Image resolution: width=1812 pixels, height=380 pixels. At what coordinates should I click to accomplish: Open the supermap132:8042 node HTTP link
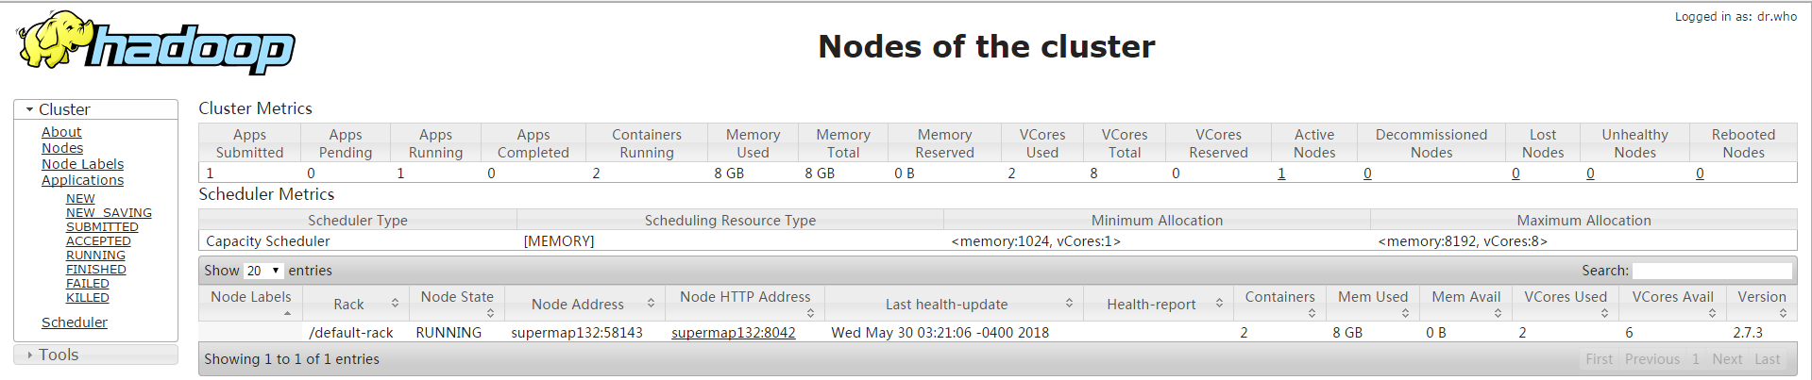(733, 333)
